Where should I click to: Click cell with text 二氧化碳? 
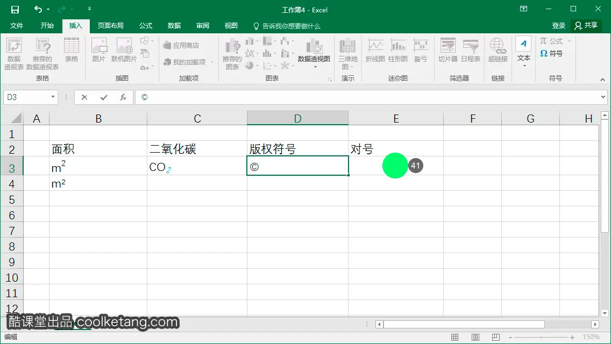(197, 149)
